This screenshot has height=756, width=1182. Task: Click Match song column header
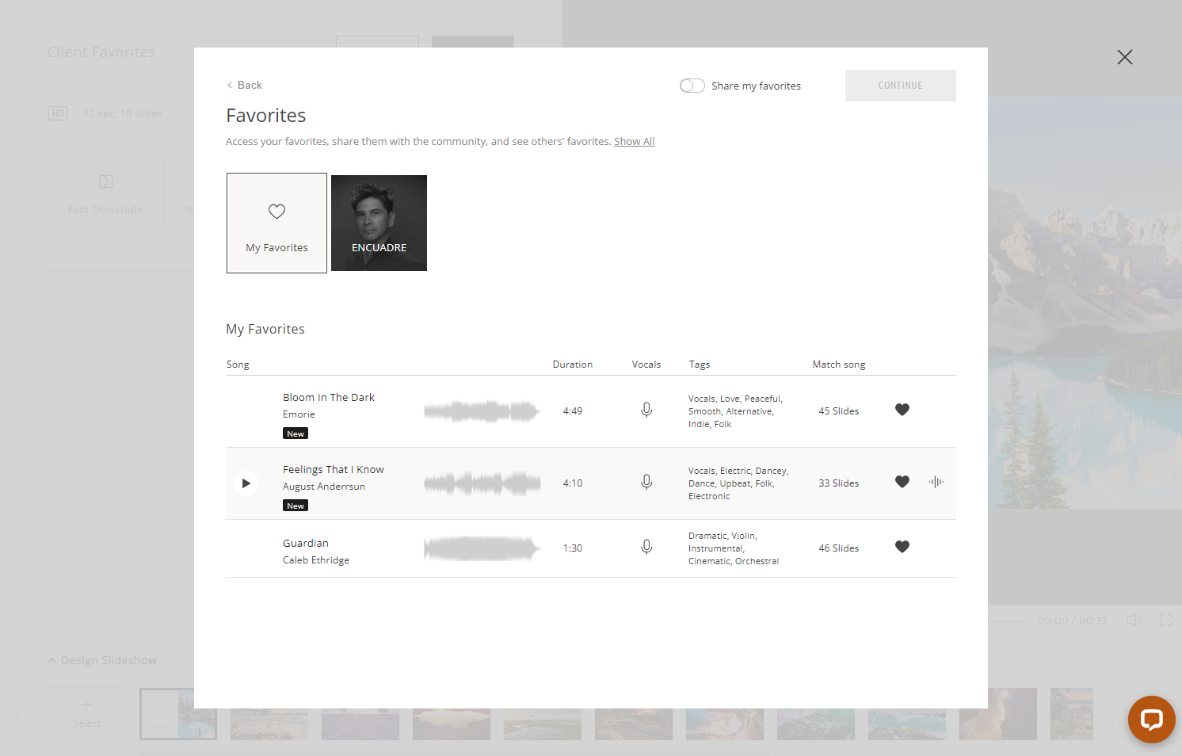(839, 365)
